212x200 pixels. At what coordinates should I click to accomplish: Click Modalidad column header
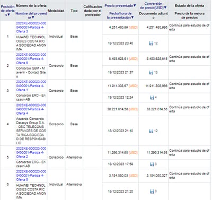[56, 11]
